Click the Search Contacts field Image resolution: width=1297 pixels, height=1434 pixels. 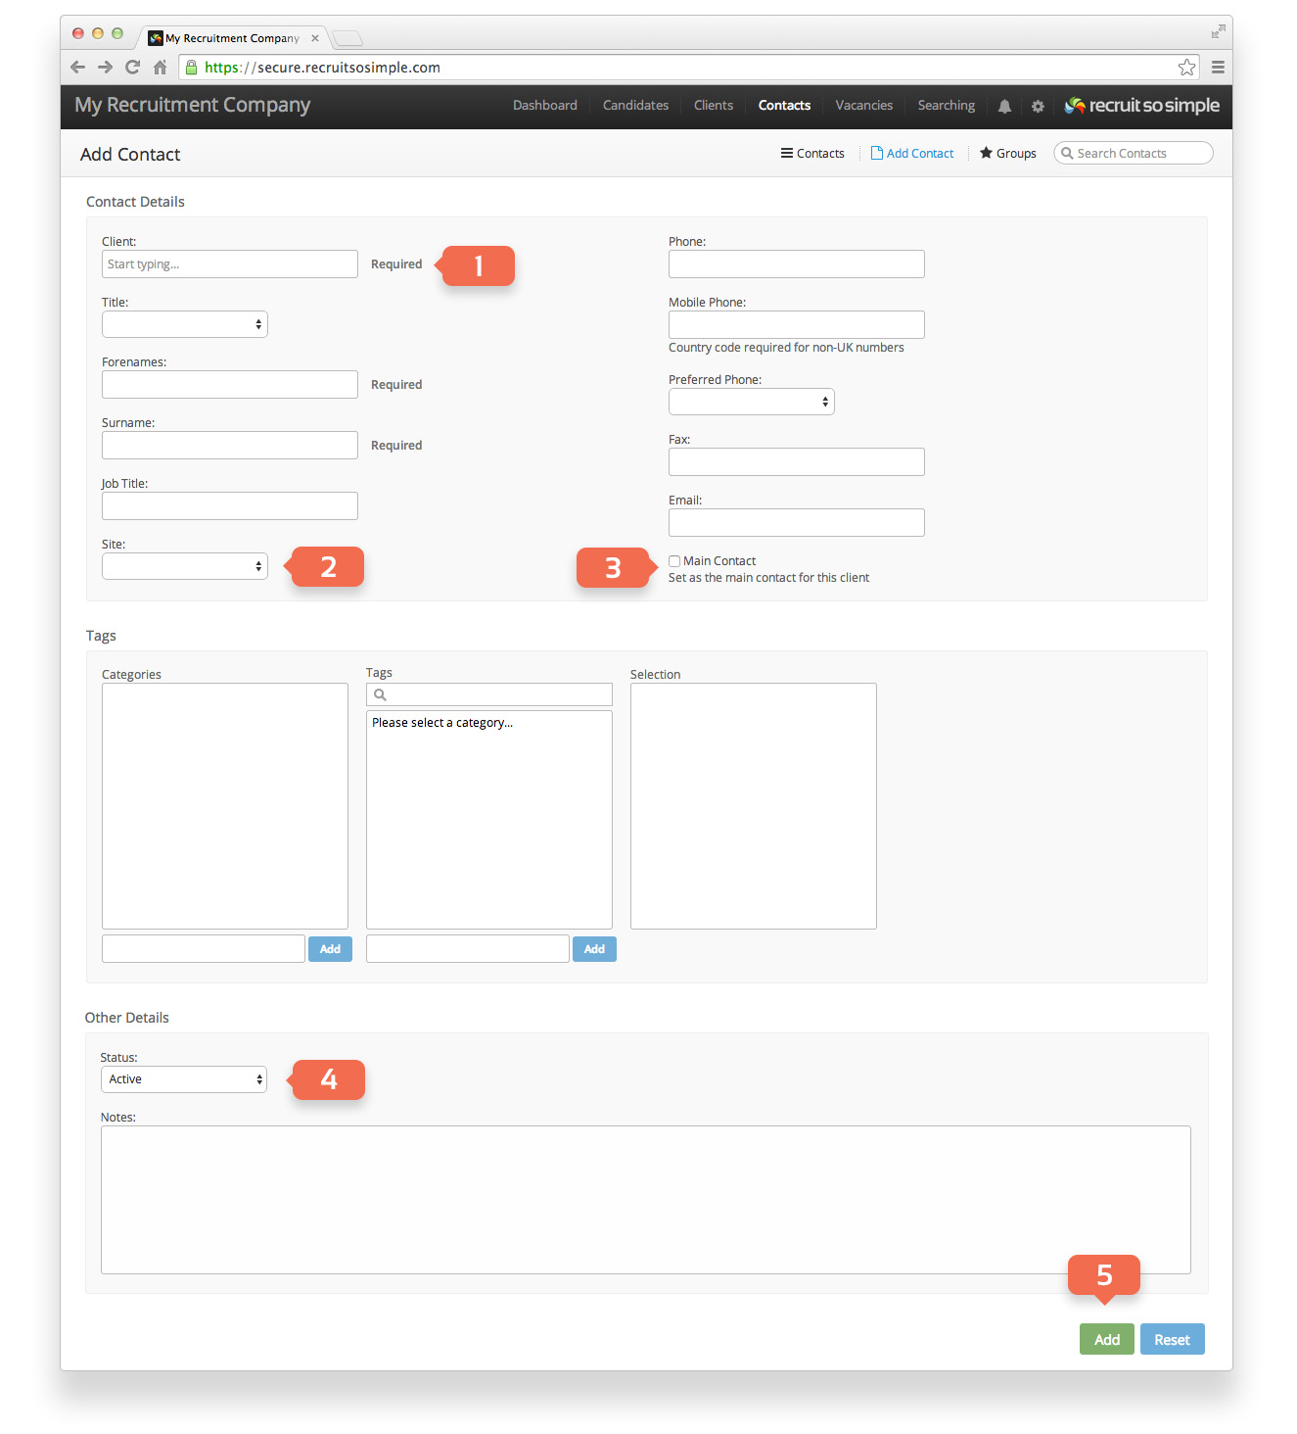tap(1134, 153)
